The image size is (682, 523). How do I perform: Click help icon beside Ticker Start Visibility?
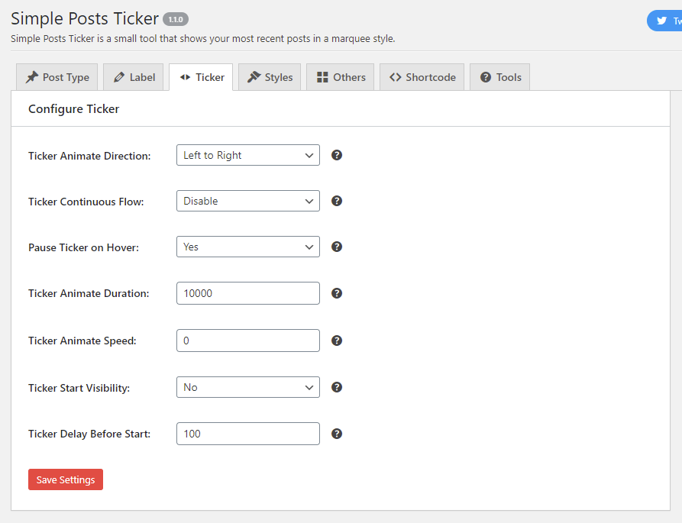[337, 387]
